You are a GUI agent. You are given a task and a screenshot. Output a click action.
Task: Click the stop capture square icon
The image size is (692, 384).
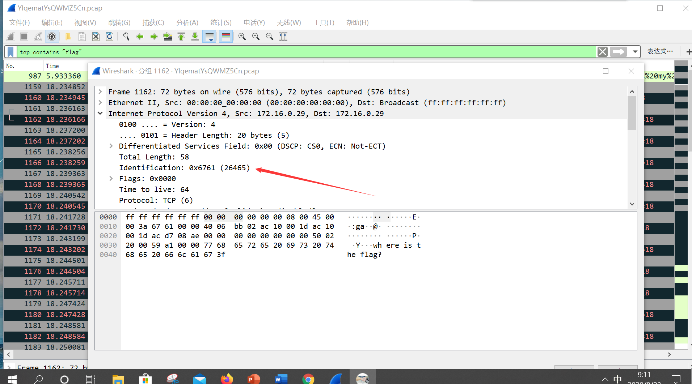(x=24, y=37)
